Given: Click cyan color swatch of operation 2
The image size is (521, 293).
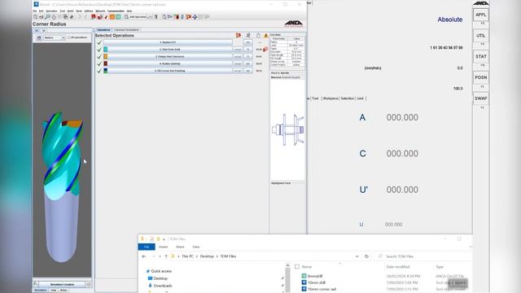Looking at the screenshot, I should (x=105, y=50).
